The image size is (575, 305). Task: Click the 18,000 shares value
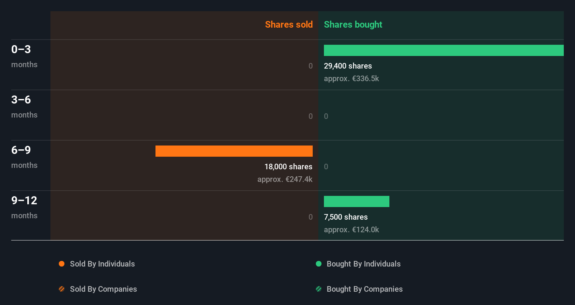[x=289, y=167]
